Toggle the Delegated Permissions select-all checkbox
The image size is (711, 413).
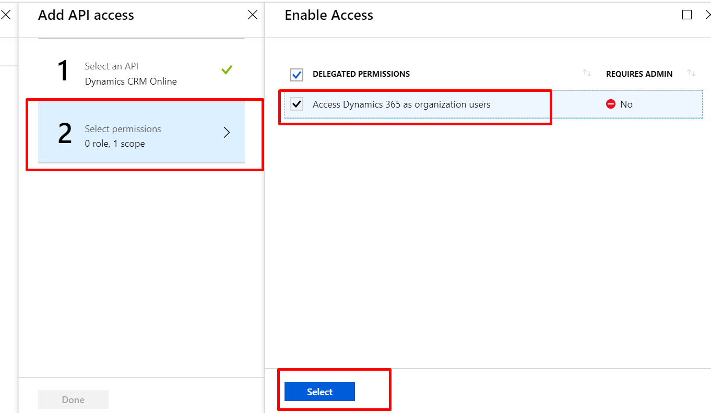coord(297,75)
